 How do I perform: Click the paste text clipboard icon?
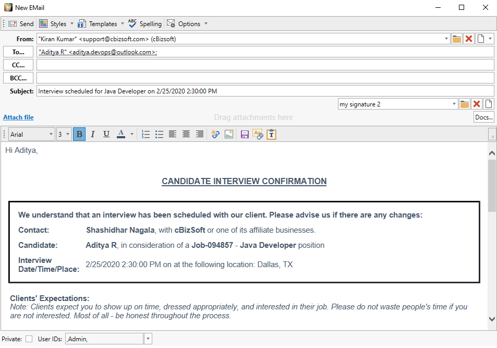pos(271,134)
